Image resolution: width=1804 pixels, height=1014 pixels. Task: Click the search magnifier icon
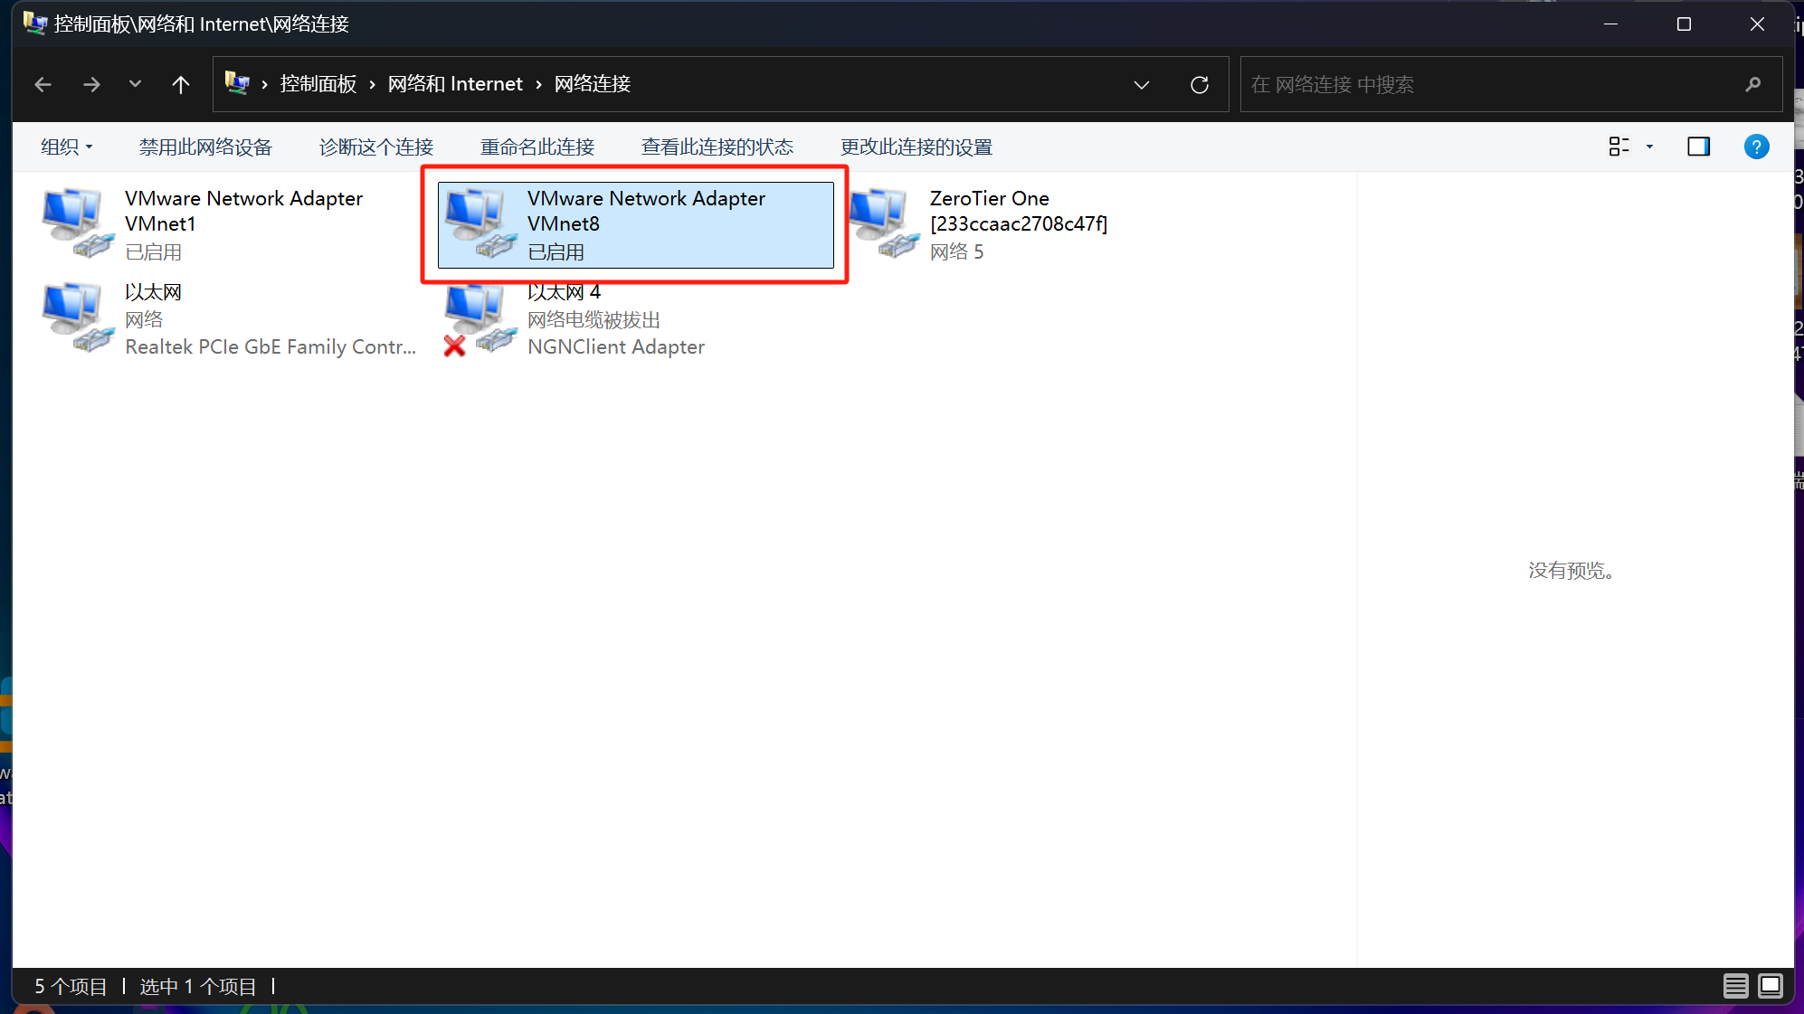click(x=1753, y=84)
